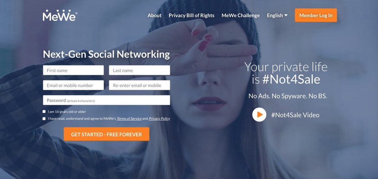Click into the Password field
Screen dimensions: 378x179
tap(106, 100)
